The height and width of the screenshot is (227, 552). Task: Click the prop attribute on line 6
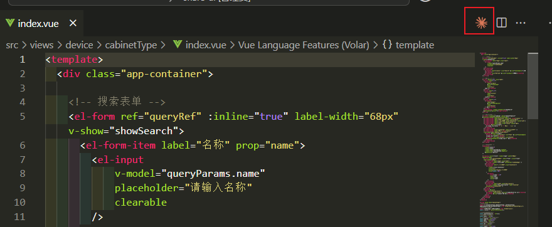coord(247,145)
